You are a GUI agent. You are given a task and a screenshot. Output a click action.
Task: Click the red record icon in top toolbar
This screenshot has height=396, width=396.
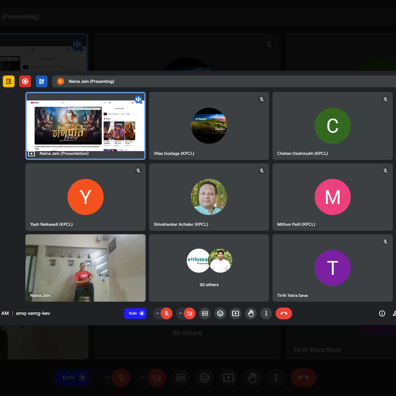point(25,81)
